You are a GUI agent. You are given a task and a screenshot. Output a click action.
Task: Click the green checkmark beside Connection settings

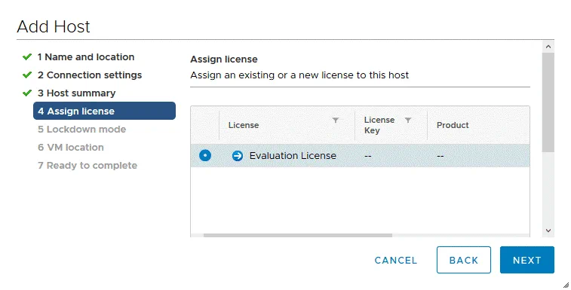click(x=27, y=75)
